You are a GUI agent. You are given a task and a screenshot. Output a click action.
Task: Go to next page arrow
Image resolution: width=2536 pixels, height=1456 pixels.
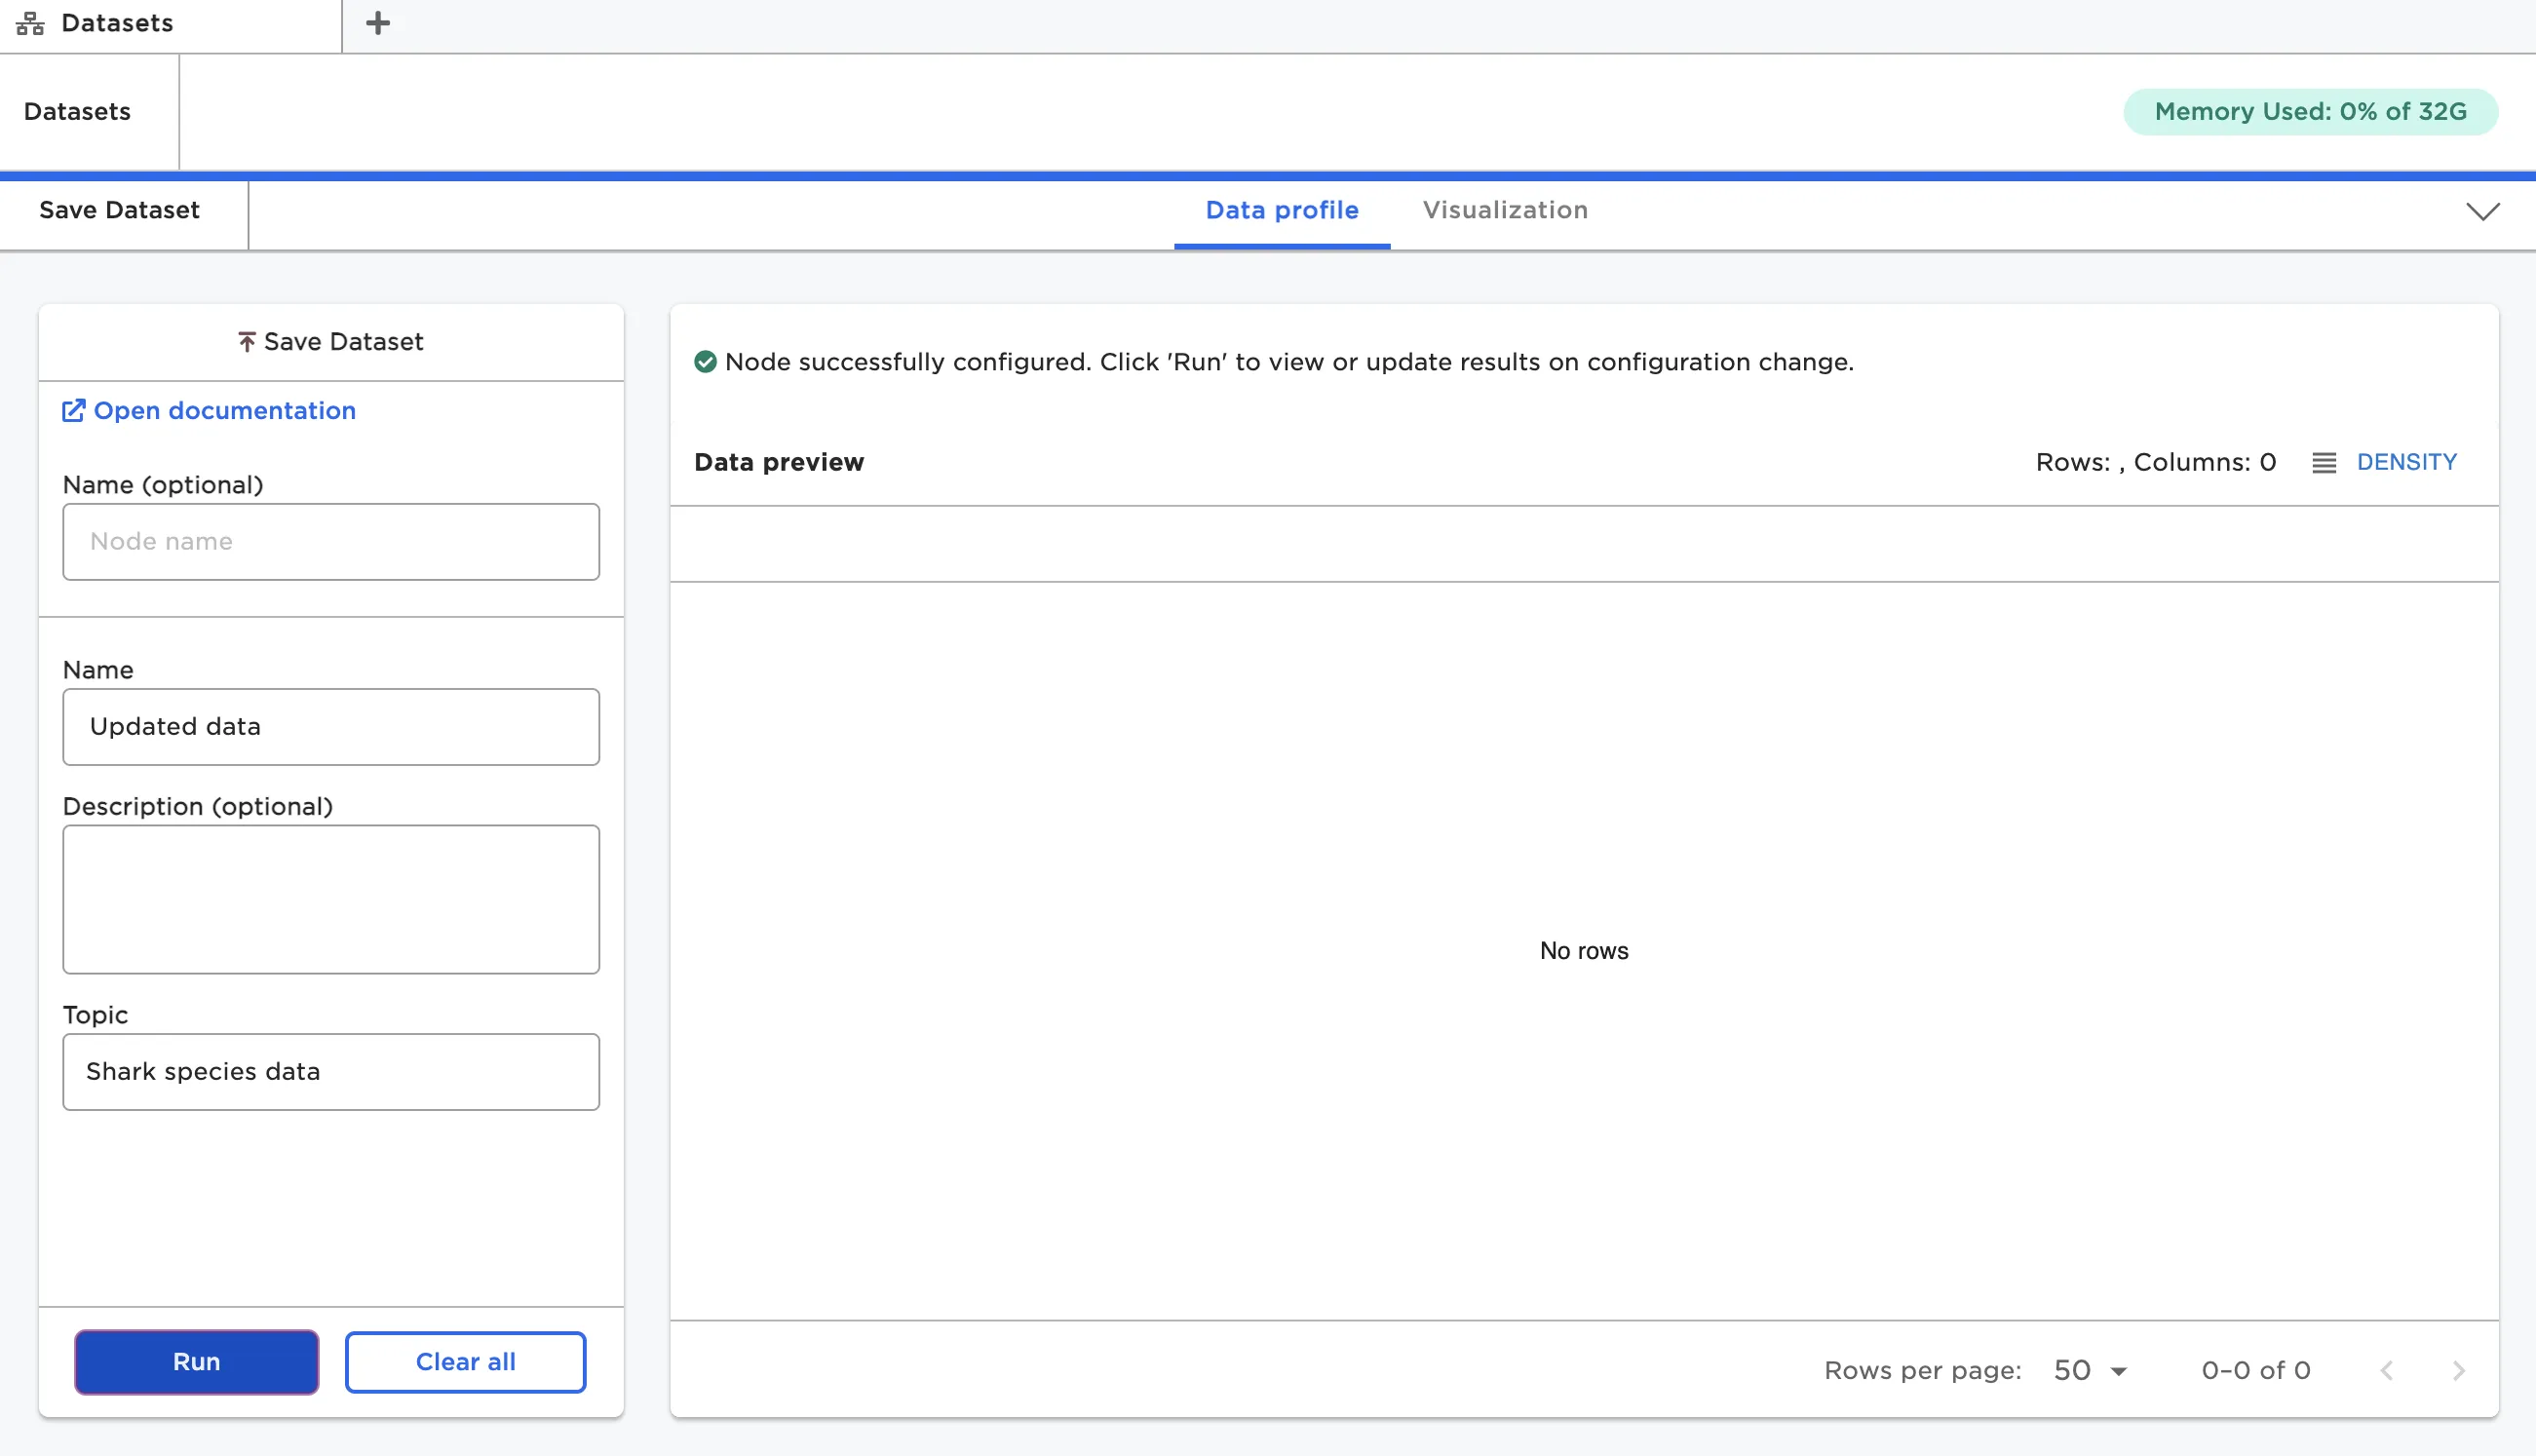(2458, 1371)
